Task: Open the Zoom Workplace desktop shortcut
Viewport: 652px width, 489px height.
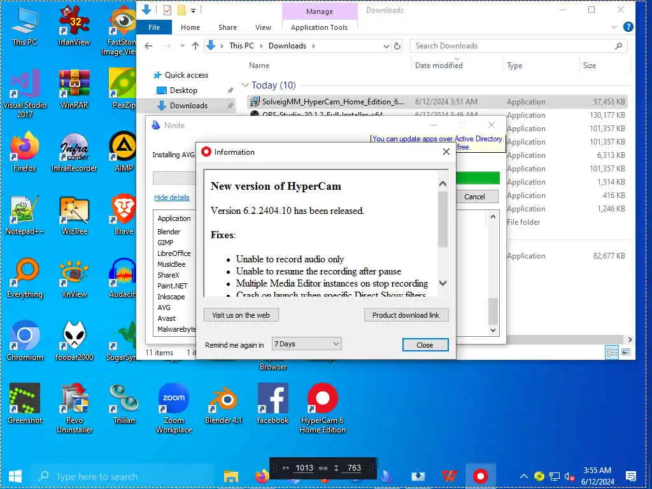Action: pyautogui.click(x=173, y=408)
